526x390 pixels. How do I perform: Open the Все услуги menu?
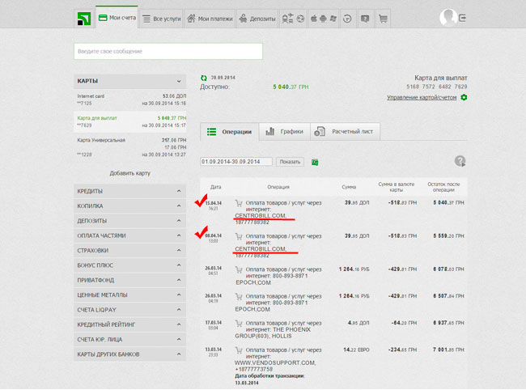pos(159,18)
